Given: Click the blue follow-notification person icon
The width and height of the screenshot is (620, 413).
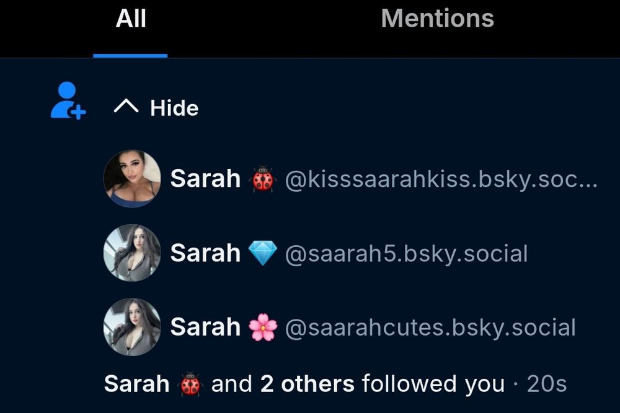Looking at the screenshot, I should pyautogui.click(x=68, y=100).
